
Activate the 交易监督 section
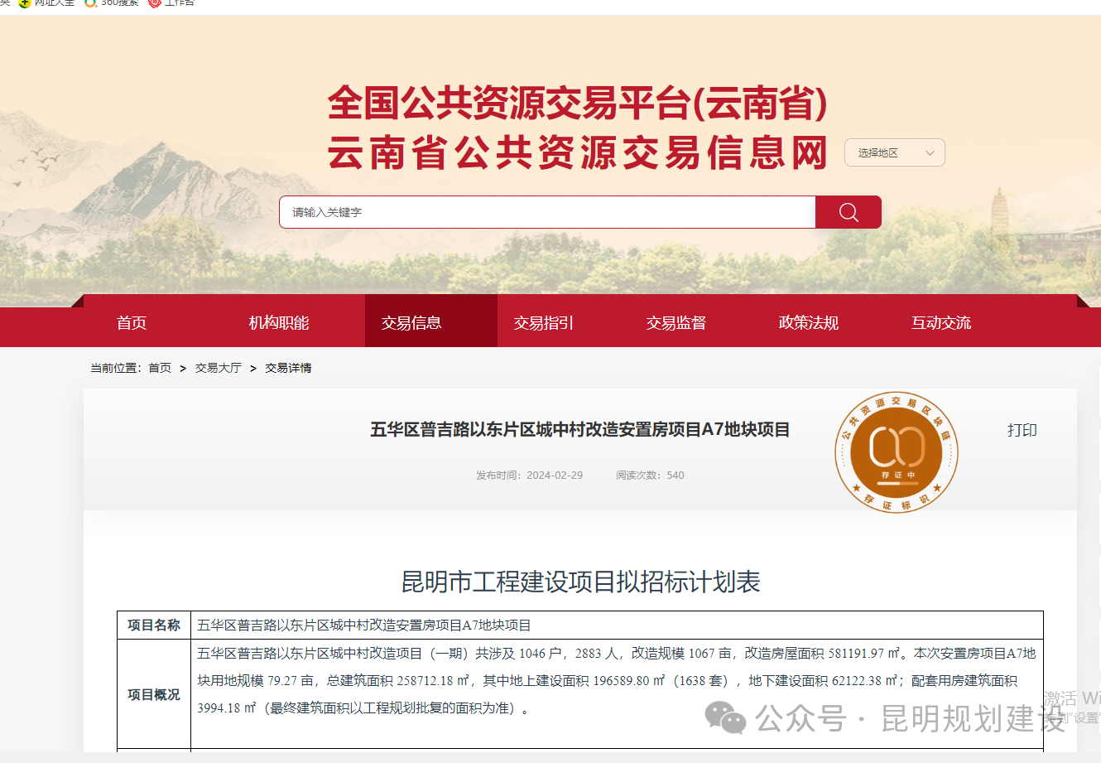point(676,322)
